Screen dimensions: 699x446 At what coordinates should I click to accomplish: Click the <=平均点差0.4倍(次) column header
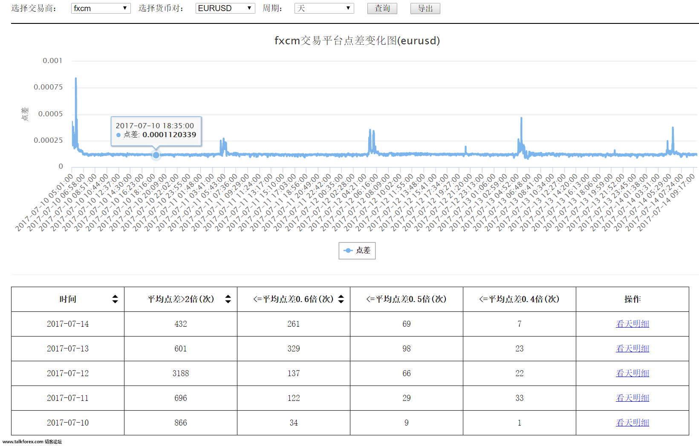(x=520, y=299)
